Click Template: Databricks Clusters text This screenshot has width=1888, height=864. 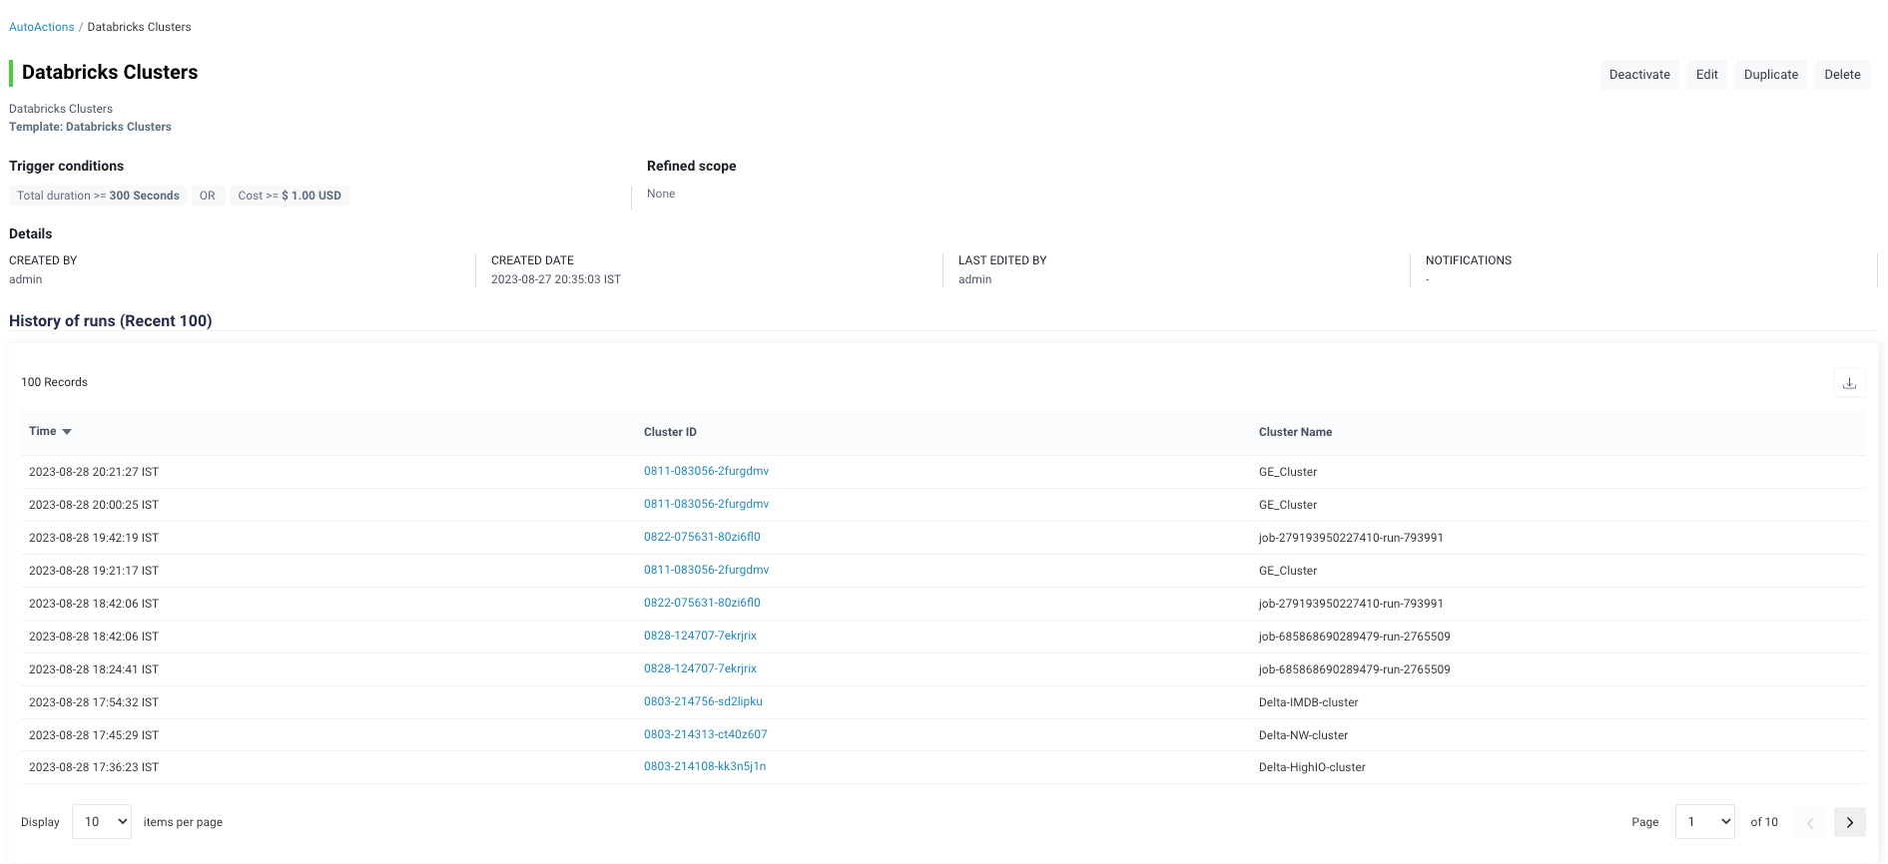tap(90, 127)
